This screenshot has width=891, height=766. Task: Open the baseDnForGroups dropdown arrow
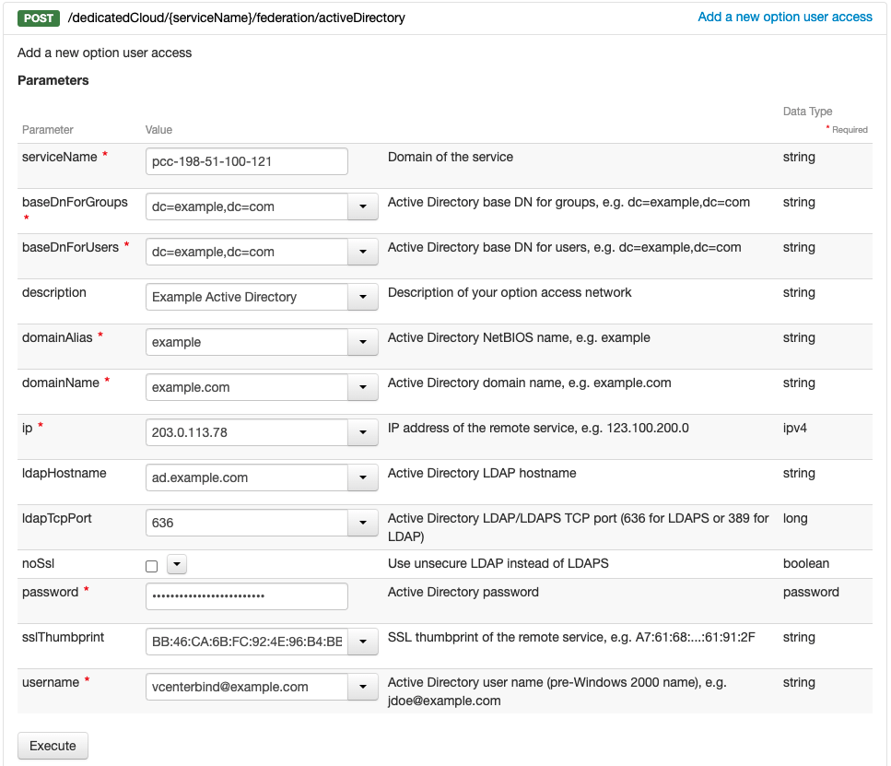(363, 206)
